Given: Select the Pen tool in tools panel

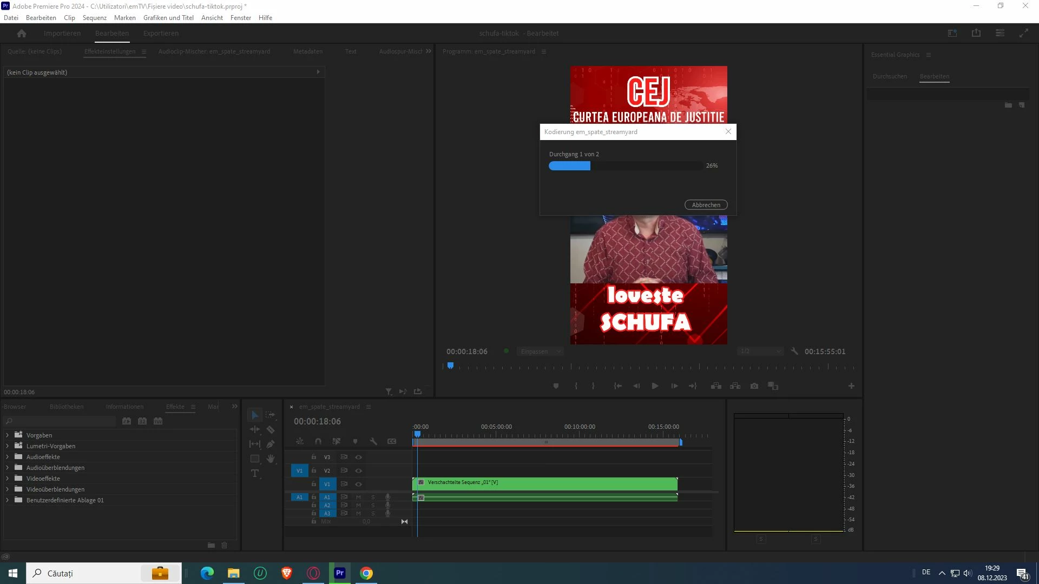Looking at the screenshot, I should [271, 444].
